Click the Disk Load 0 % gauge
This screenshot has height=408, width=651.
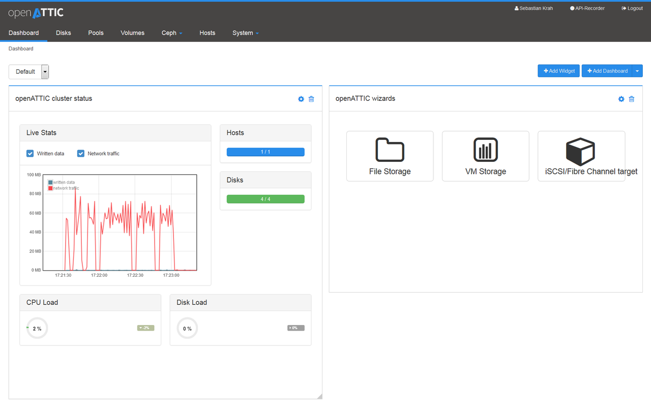(187, 328)
